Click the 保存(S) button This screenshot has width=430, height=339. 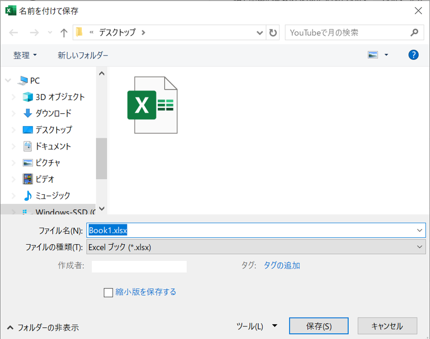pos(319,326)
